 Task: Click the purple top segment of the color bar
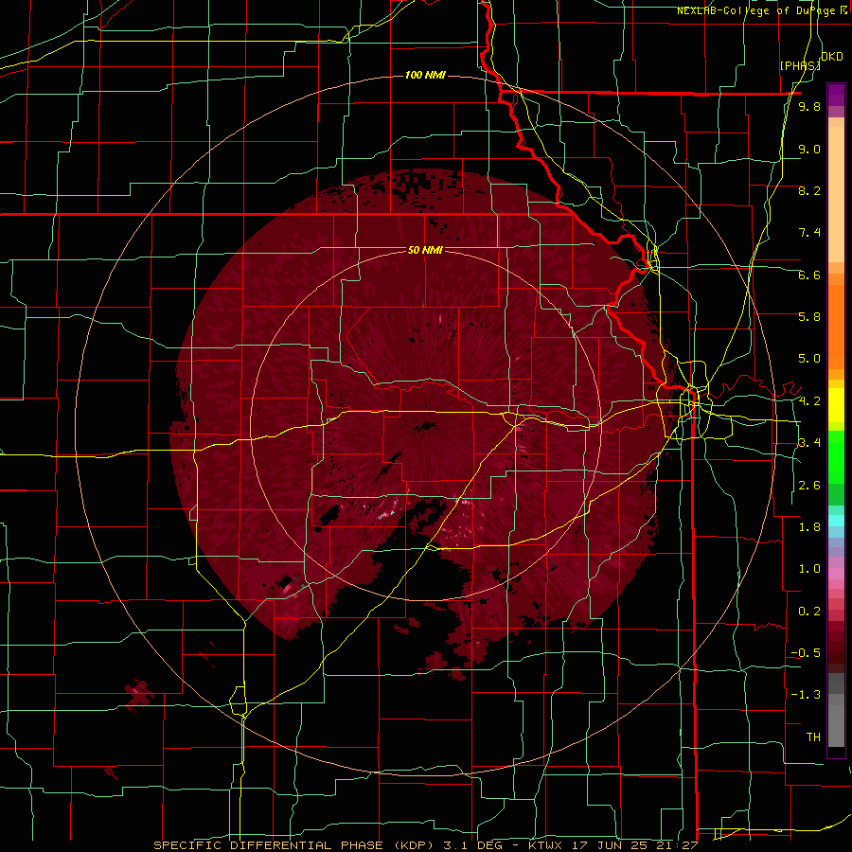836,95
